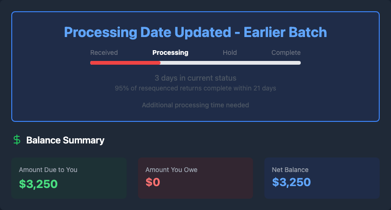391x210 pixels.
Task: Click the '3 days in current status' text
Action: [x=195, y=78]
